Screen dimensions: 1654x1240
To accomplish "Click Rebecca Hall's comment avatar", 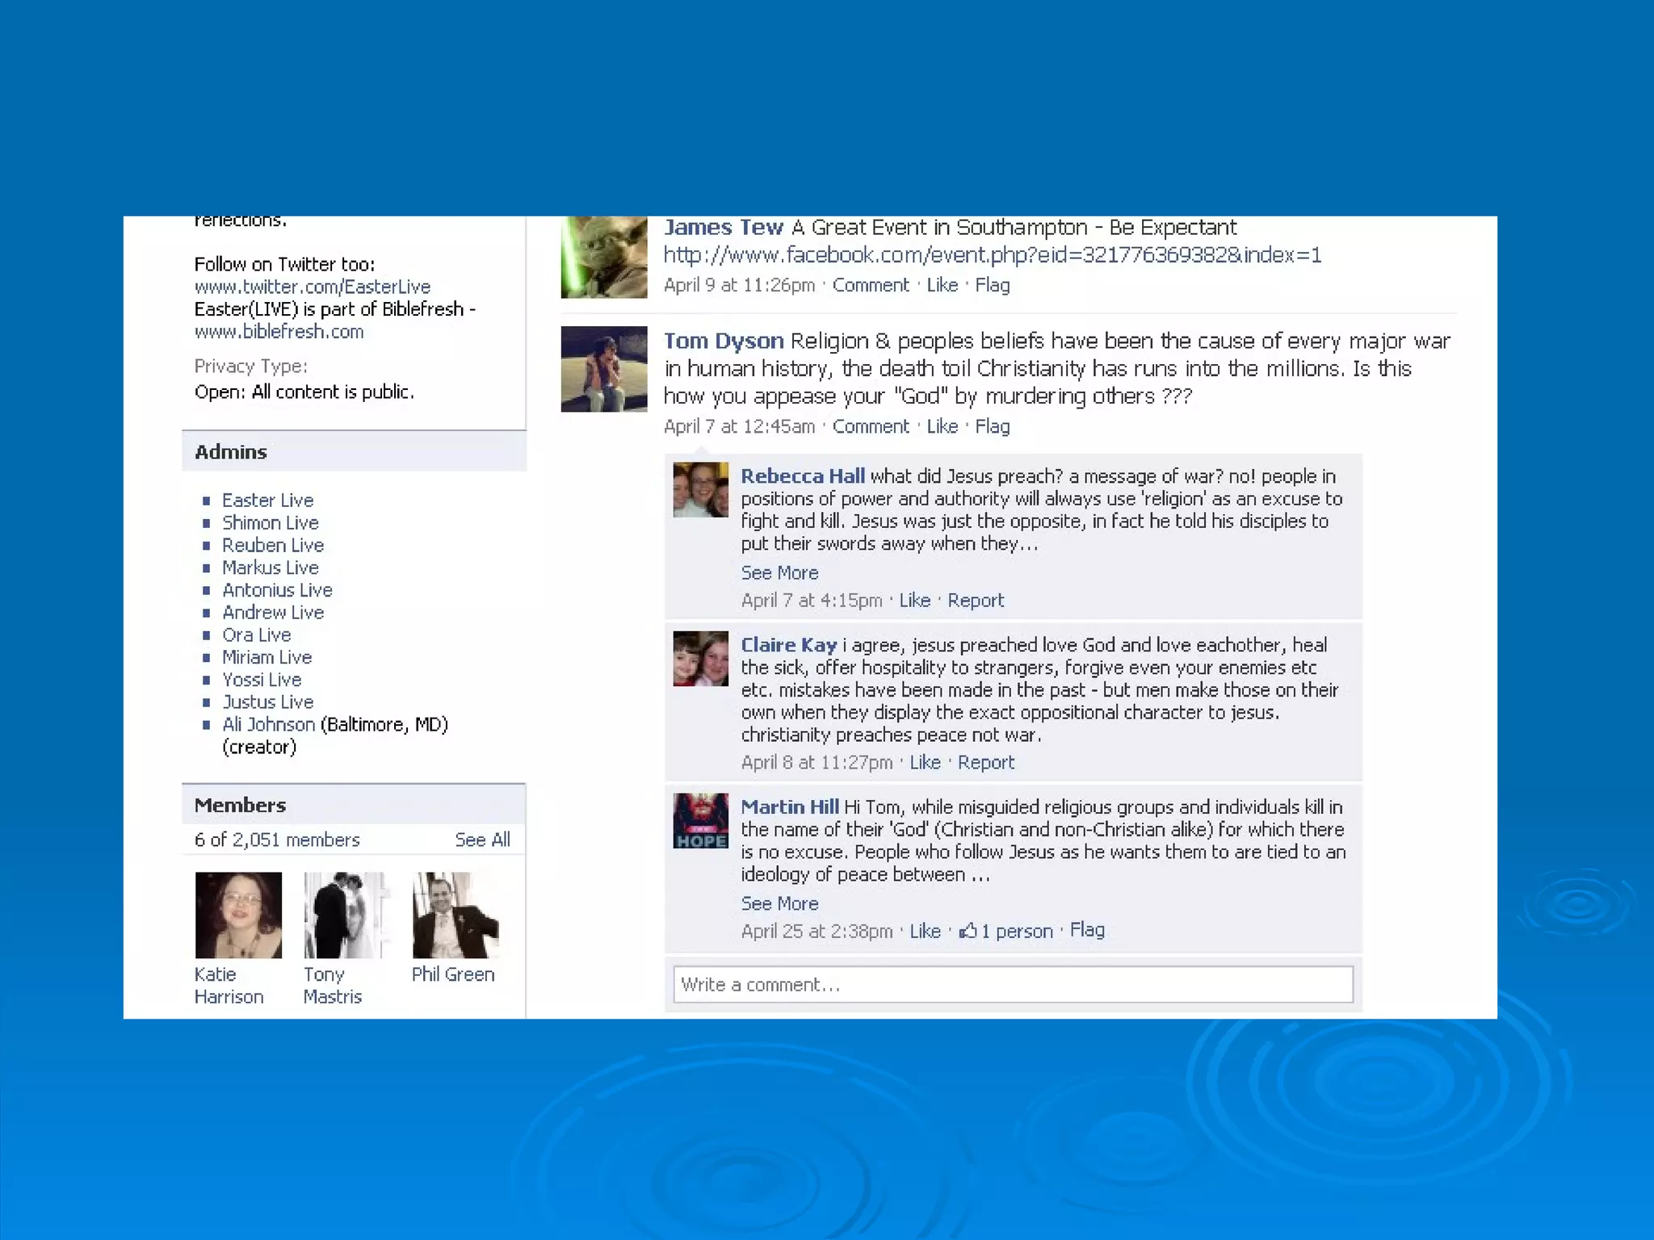I will point(700,489).
